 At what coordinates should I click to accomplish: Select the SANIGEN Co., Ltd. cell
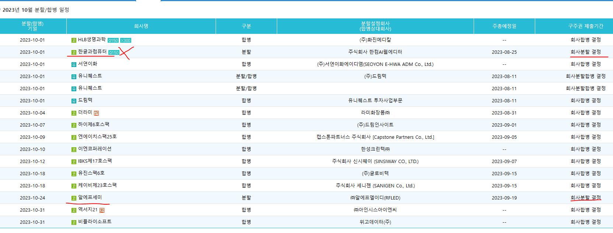(x=375, y=186)
